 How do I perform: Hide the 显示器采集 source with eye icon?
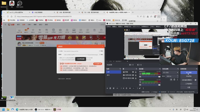[133, 78]
